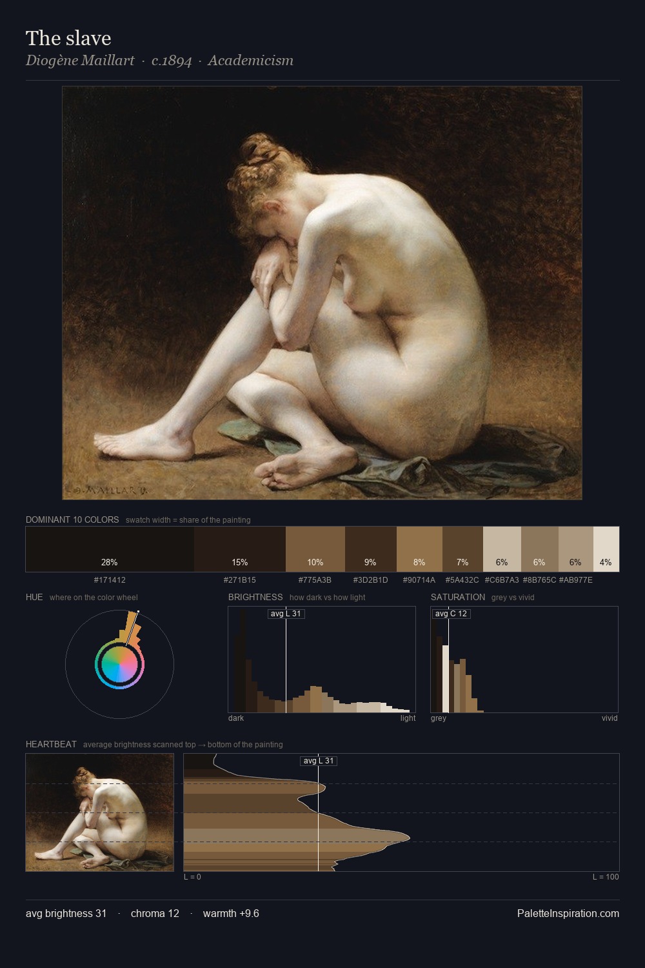Click 'avg L 31' label in brightness chart
This screenshot has height=968, width=645.
pos(286,614)
